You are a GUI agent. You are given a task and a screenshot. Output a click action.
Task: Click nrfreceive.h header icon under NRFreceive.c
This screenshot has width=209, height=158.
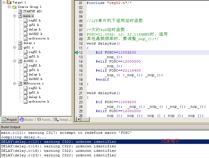pos(26,102)
